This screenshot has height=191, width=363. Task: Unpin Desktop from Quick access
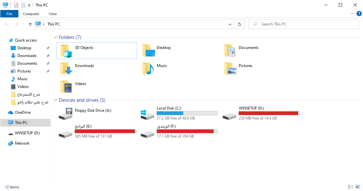tap(48, 48)
